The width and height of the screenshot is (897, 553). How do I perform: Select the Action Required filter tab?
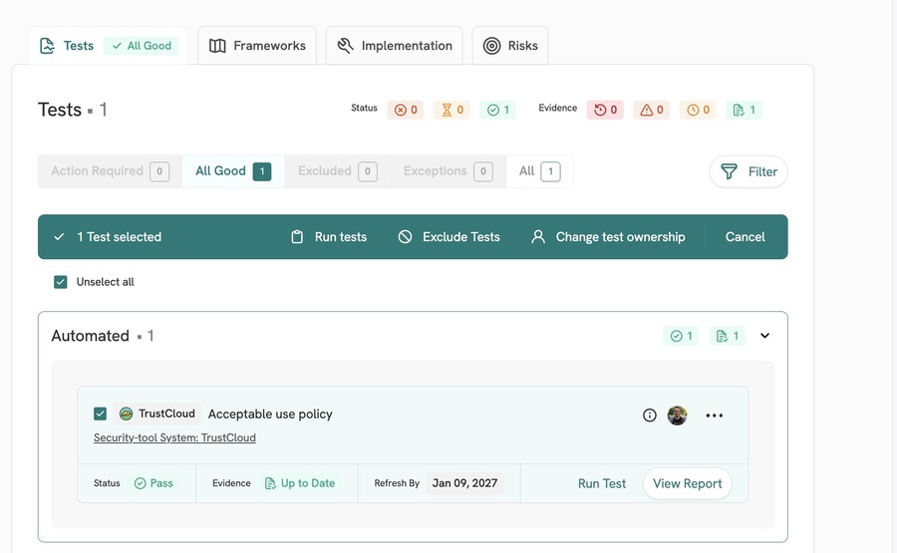[x=110, y=171]
